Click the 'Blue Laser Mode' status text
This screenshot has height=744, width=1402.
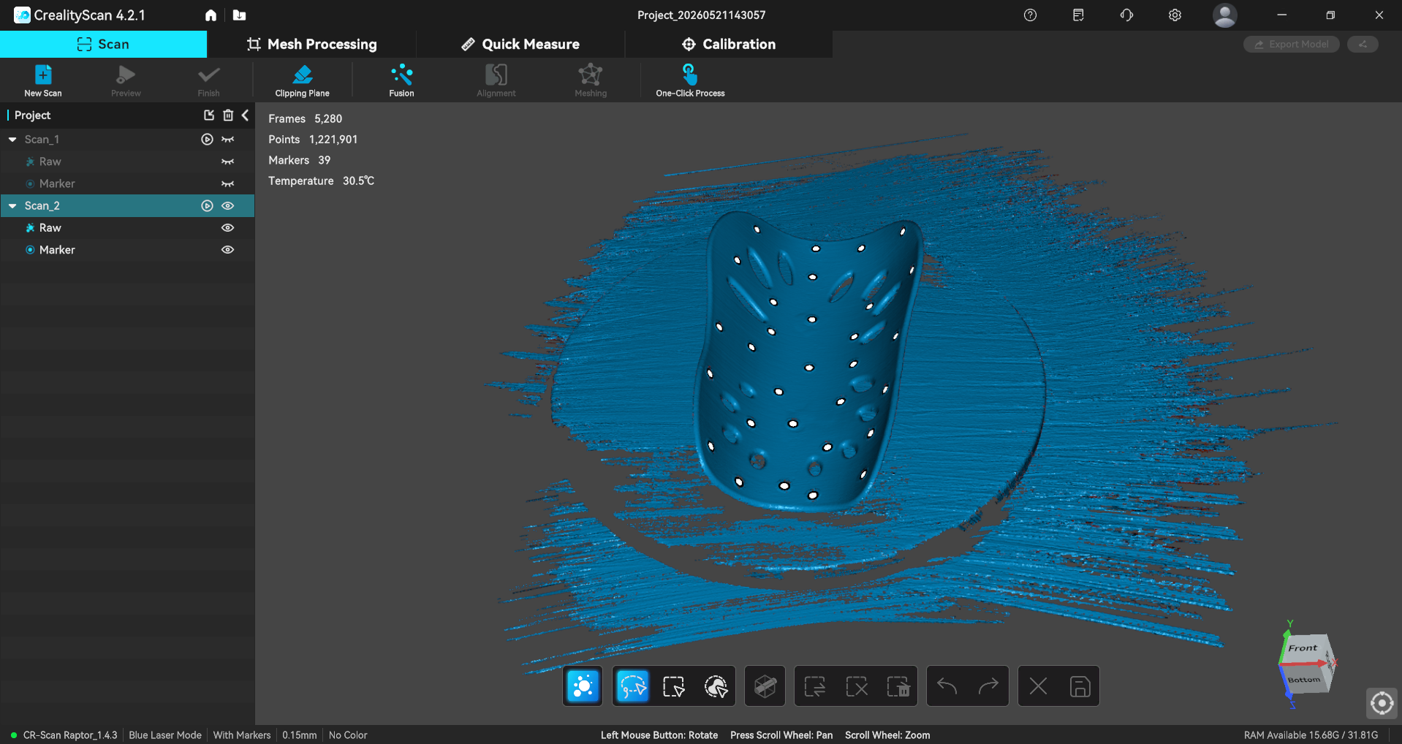click(x=165, y=734)
